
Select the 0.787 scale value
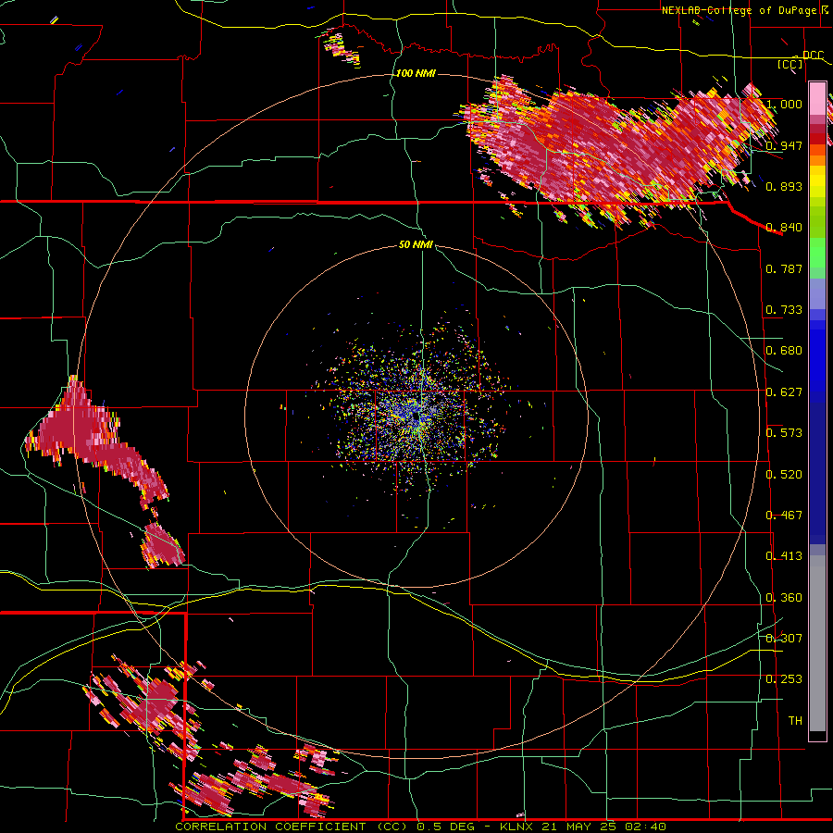[784, 268]
